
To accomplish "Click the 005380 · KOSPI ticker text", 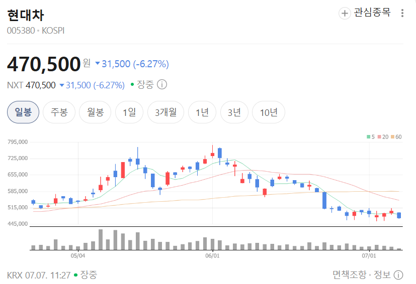I will 36,31.
